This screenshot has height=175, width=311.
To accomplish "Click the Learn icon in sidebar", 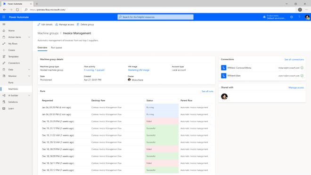I will (4, 109).
